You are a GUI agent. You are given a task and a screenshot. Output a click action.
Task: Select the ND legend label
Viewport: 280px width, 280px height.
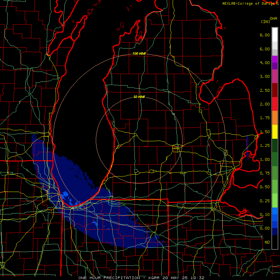(267, 242)
